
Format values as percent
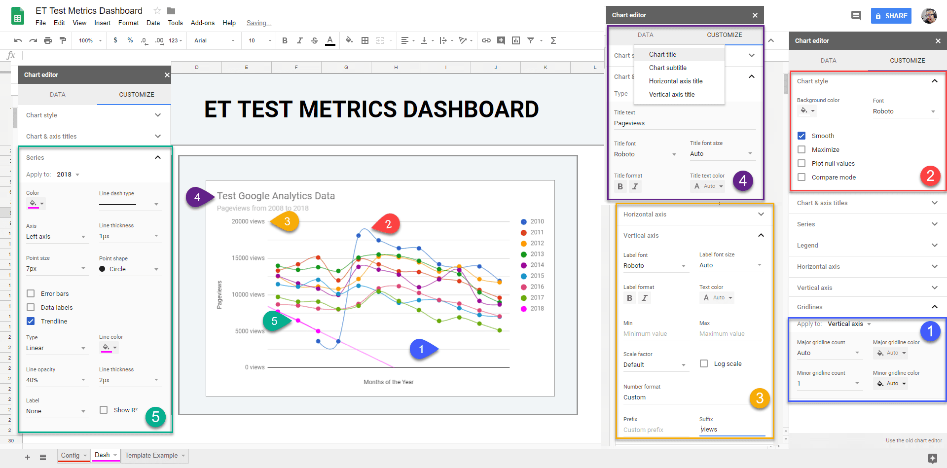[x=130, y=40]
